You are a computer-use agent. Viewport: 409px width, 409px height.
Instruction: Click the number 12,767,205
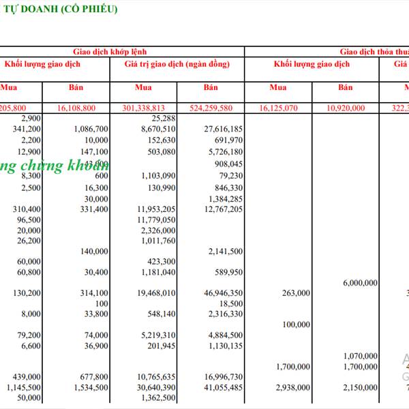point(224,209)
